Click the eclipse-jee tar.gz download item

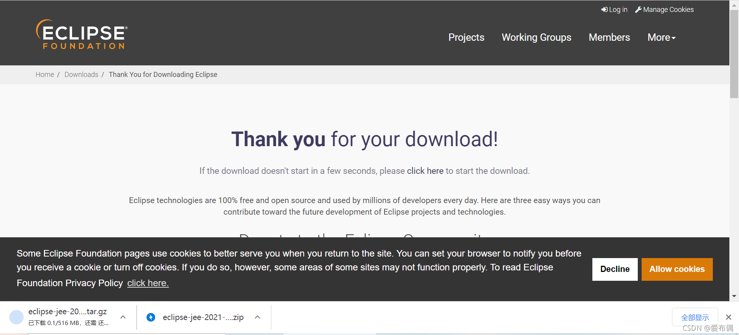(x=68, y=317)
